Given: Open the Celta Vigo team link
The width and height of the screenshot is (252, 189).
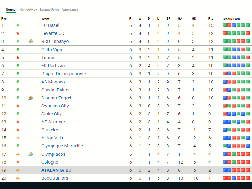Looking at the screenshot, I should click(52, 50).
